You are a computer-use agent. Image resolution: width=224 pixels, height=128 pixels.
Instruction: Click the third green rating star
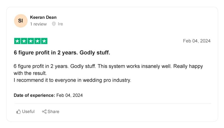[31, 41]
